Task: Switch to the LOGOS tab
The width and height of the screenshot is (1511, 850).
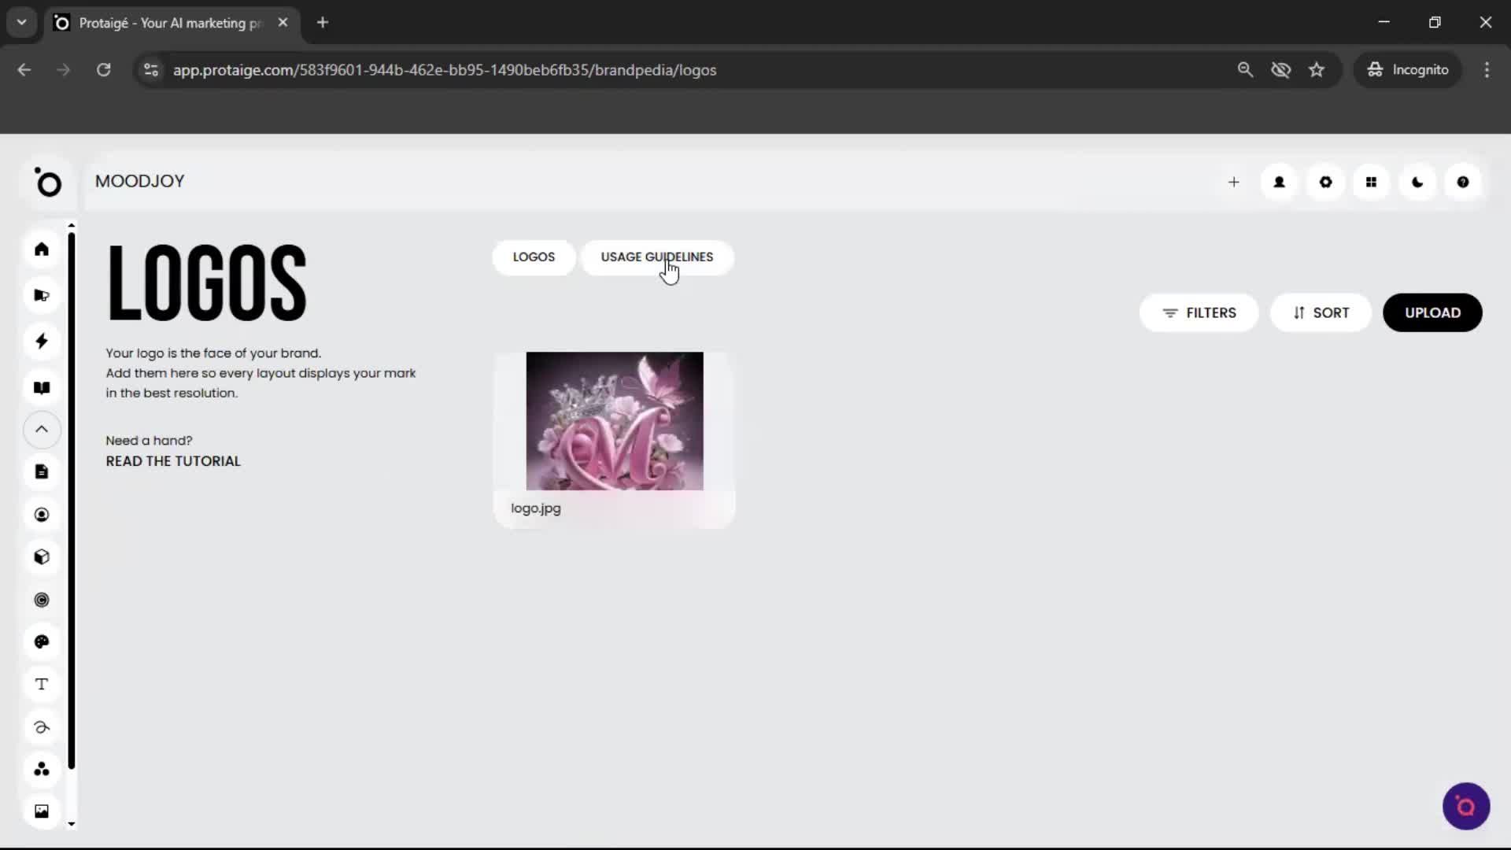Action: point(534,257)
